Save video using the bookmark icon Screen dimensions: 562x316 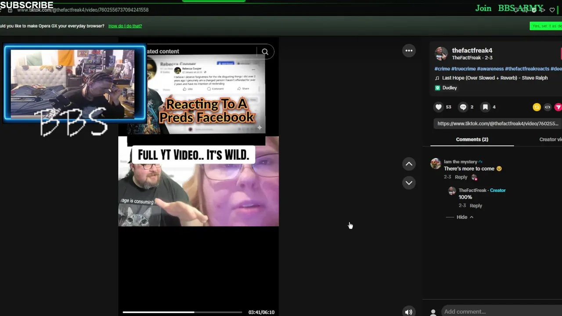[485, 107]
